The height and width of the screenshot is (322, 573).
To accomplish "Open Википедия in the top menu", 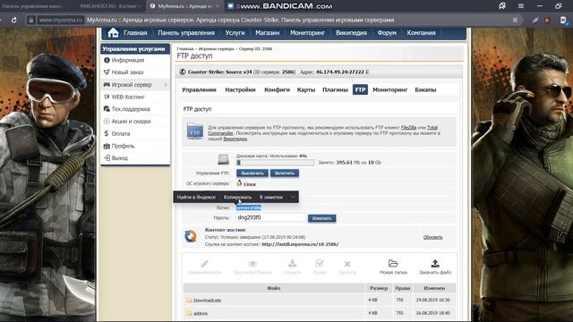I will pos(351,33).
